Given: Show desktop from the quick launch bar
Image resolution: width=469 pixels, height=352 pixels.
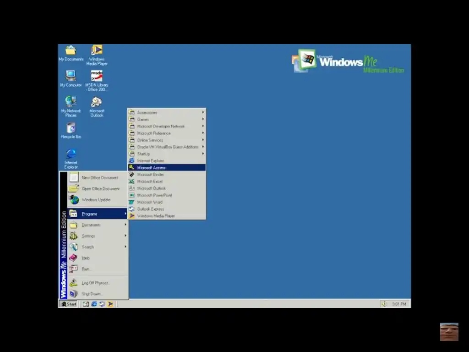Looking at the screenshot, I should pyautogui.click(x=86, y=304).
